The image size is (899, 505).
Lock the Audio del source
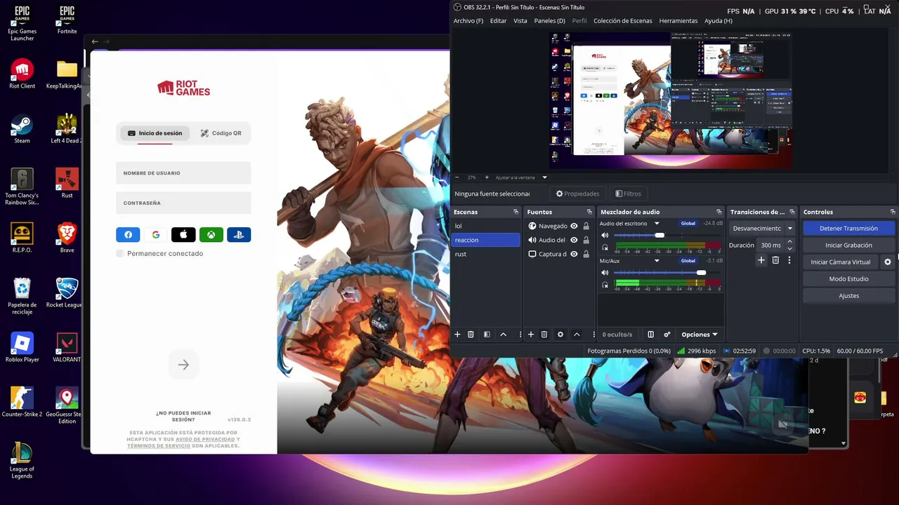pyautogui.click(x=586, y=240)
